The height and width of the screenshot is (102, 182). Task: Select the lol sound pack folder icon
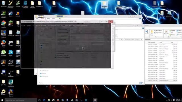(18, 44)
